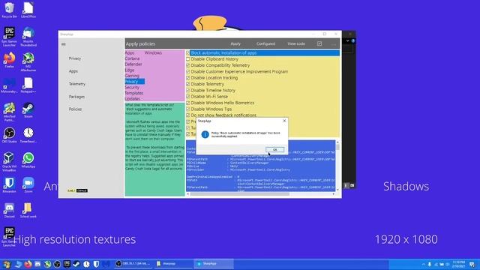Screen dimensions: 480x270
Task: Open the hamburger menu in SharpApp
Action: pyautogui.click(x=63, y=44)
